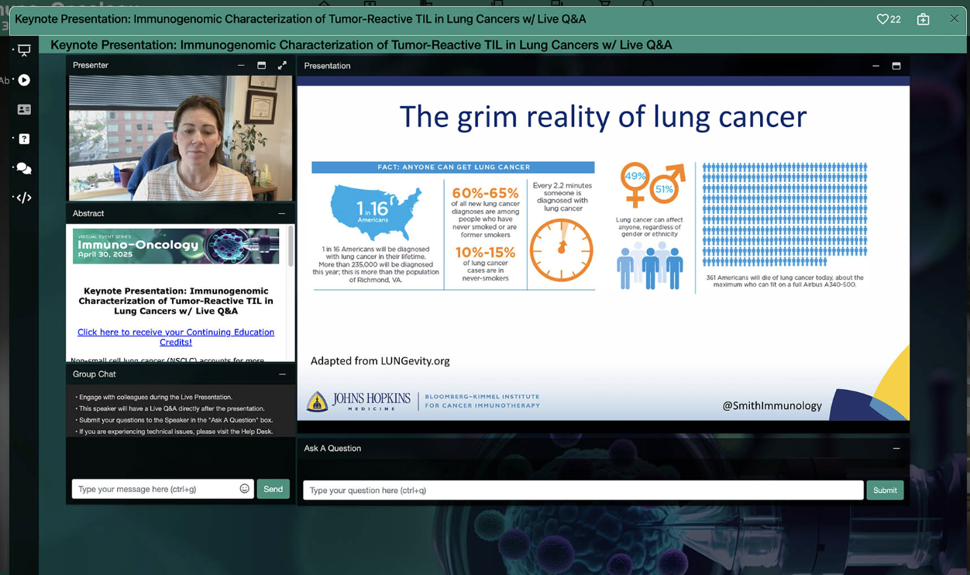This screenshot has height=575, width=970.
Task: Open the chat bubbles icon in sidebar
Action: (x=24, y=168)
